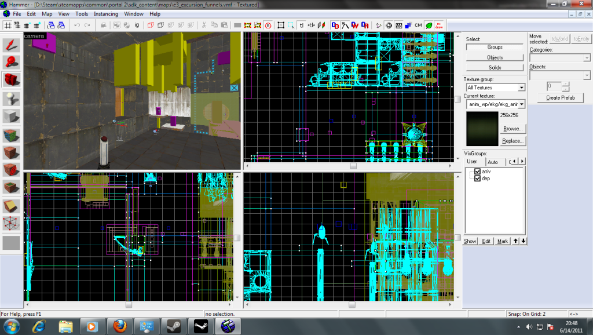Open the Map menu

(x=47, y=14)
